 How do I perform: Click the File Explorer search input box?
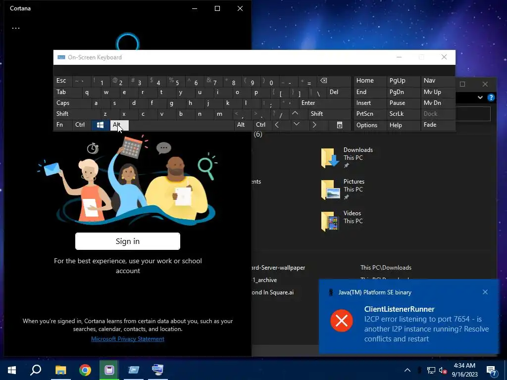pos(473,114)
